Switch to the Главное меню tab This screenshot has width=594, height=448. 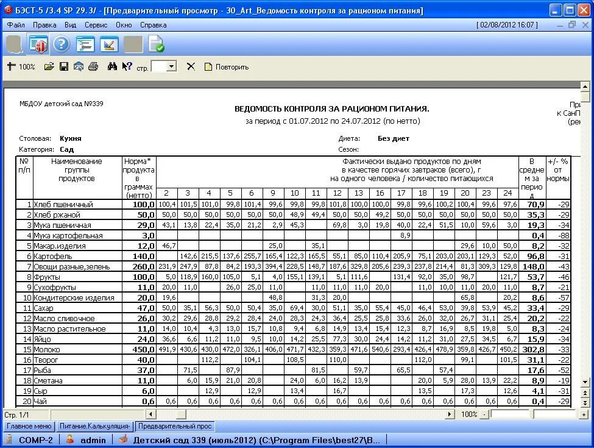(29, 426)
